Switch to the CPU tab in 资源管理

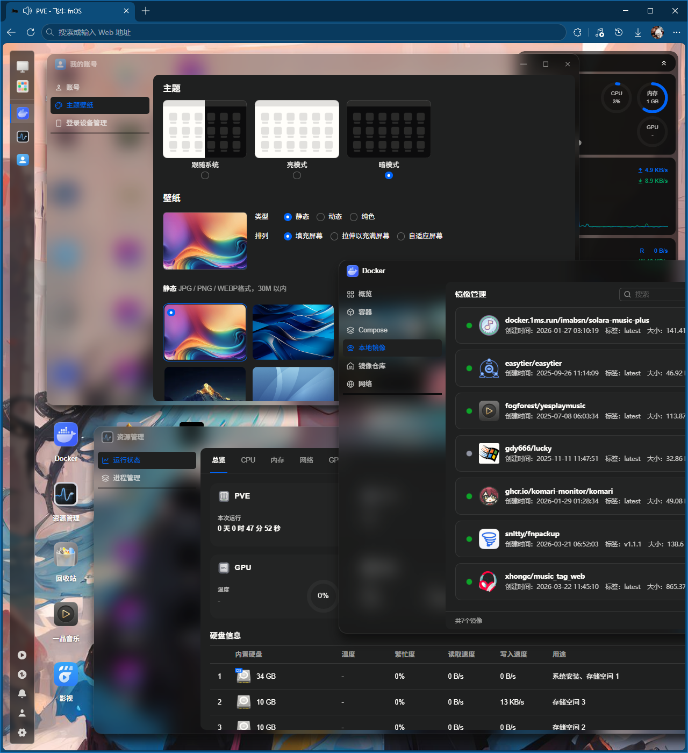click(248, 460)
